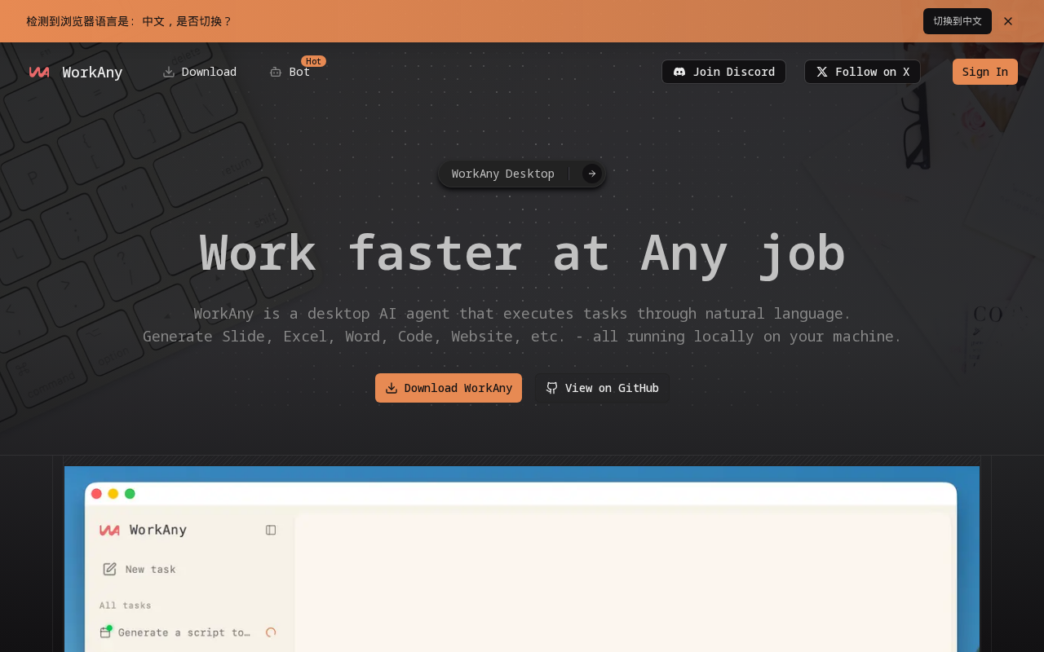Image resolution: width=1044 pixels, height=652 pixels.
Task: Click the arrow icon in WorkAny Desktop pill
Action: [592, 174]
